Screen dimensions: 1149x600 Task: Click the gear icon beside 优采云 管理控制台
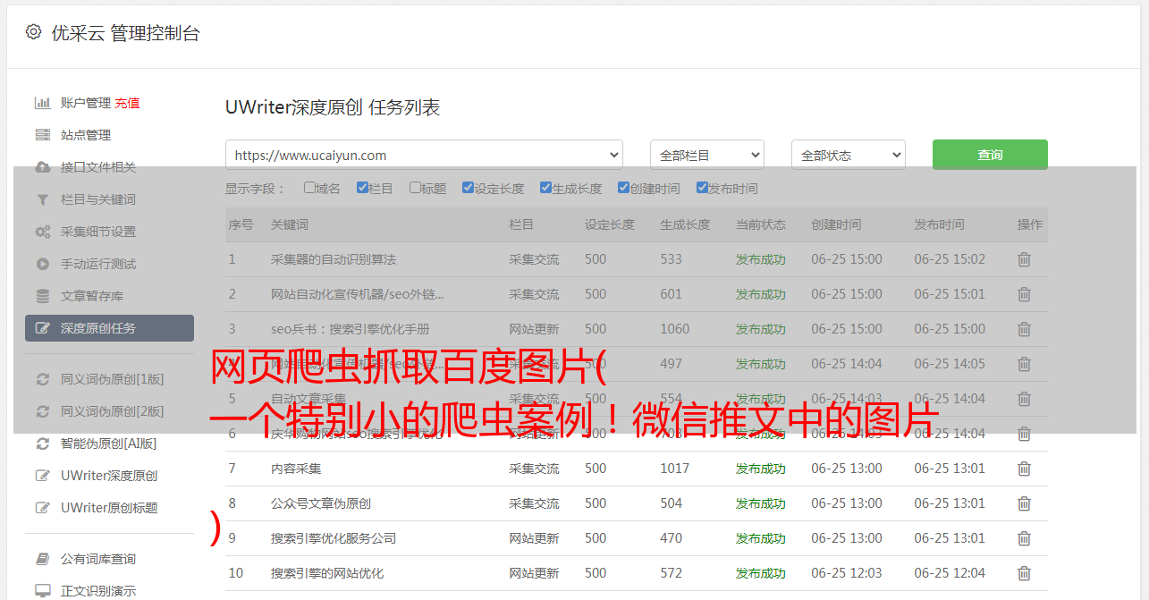(x=33, y=32)
